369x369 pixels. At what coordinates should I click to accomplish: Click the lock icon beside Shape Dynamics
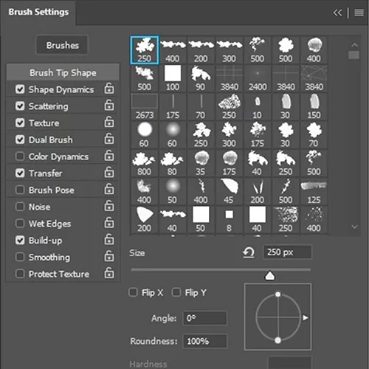pyautogui.click(x=109, y=89)
